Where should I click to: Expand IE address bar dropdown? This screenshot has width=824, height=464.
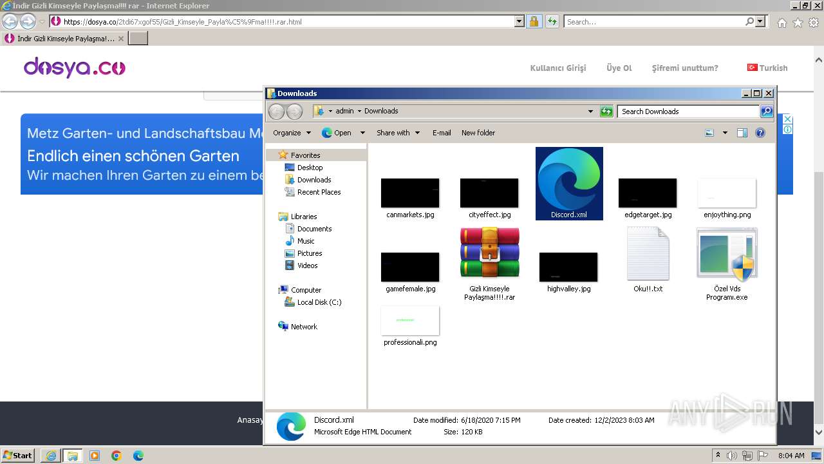coord(520,21)
